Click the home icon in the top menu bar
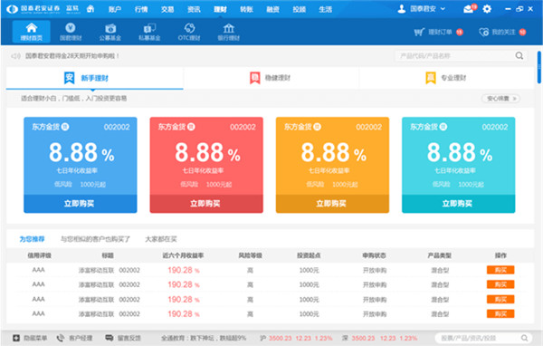 (x=90, y=9)
